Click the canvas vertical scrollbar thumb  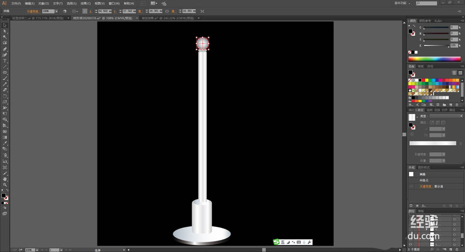point(404,134)
